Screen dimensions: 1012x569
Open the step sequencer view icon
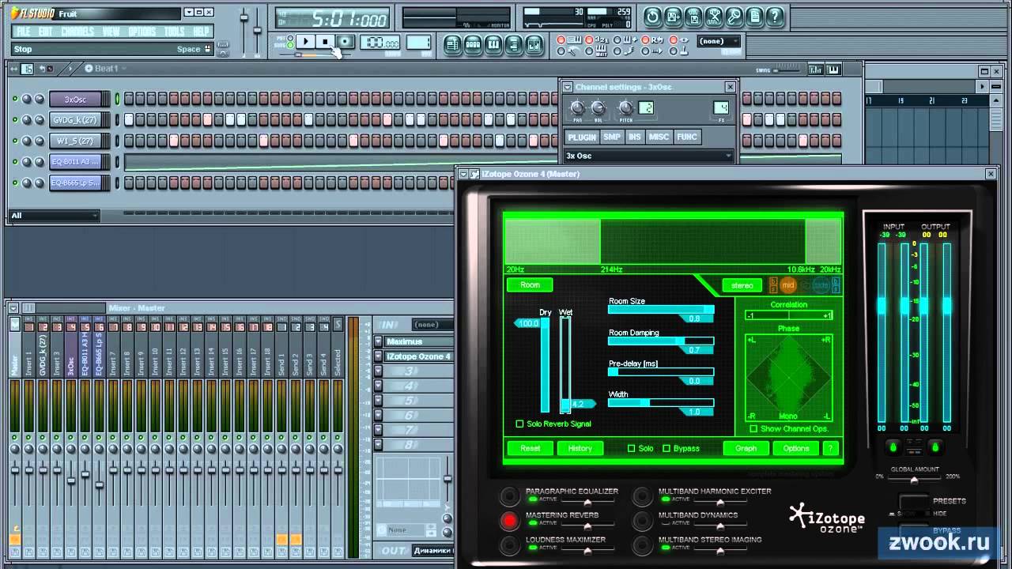pos(473,44)
